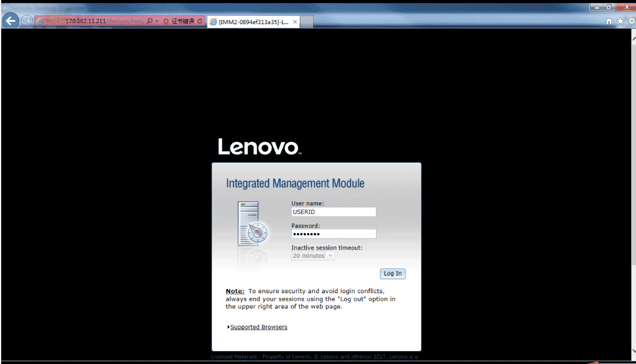Click the search magnifier in the address bar
This screenshot has width=636, height=364.
click(x=150, y=21)
